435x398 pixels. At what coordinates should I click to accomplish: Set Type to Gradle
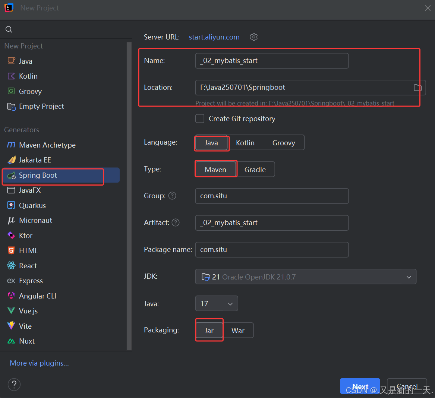[255, 170]
